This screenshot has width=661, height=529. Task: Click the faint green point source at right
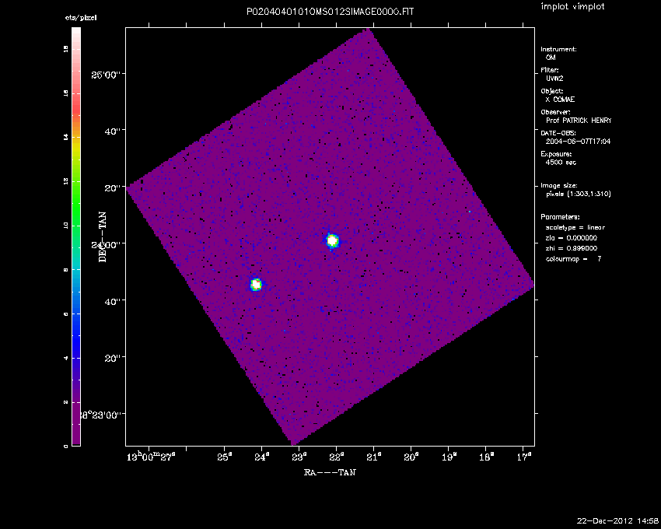[x=470, y=211]
